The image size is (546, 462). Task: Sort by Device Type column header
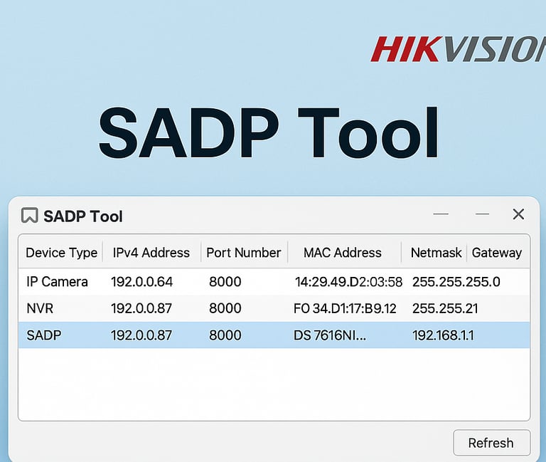(x=62, y=253)
